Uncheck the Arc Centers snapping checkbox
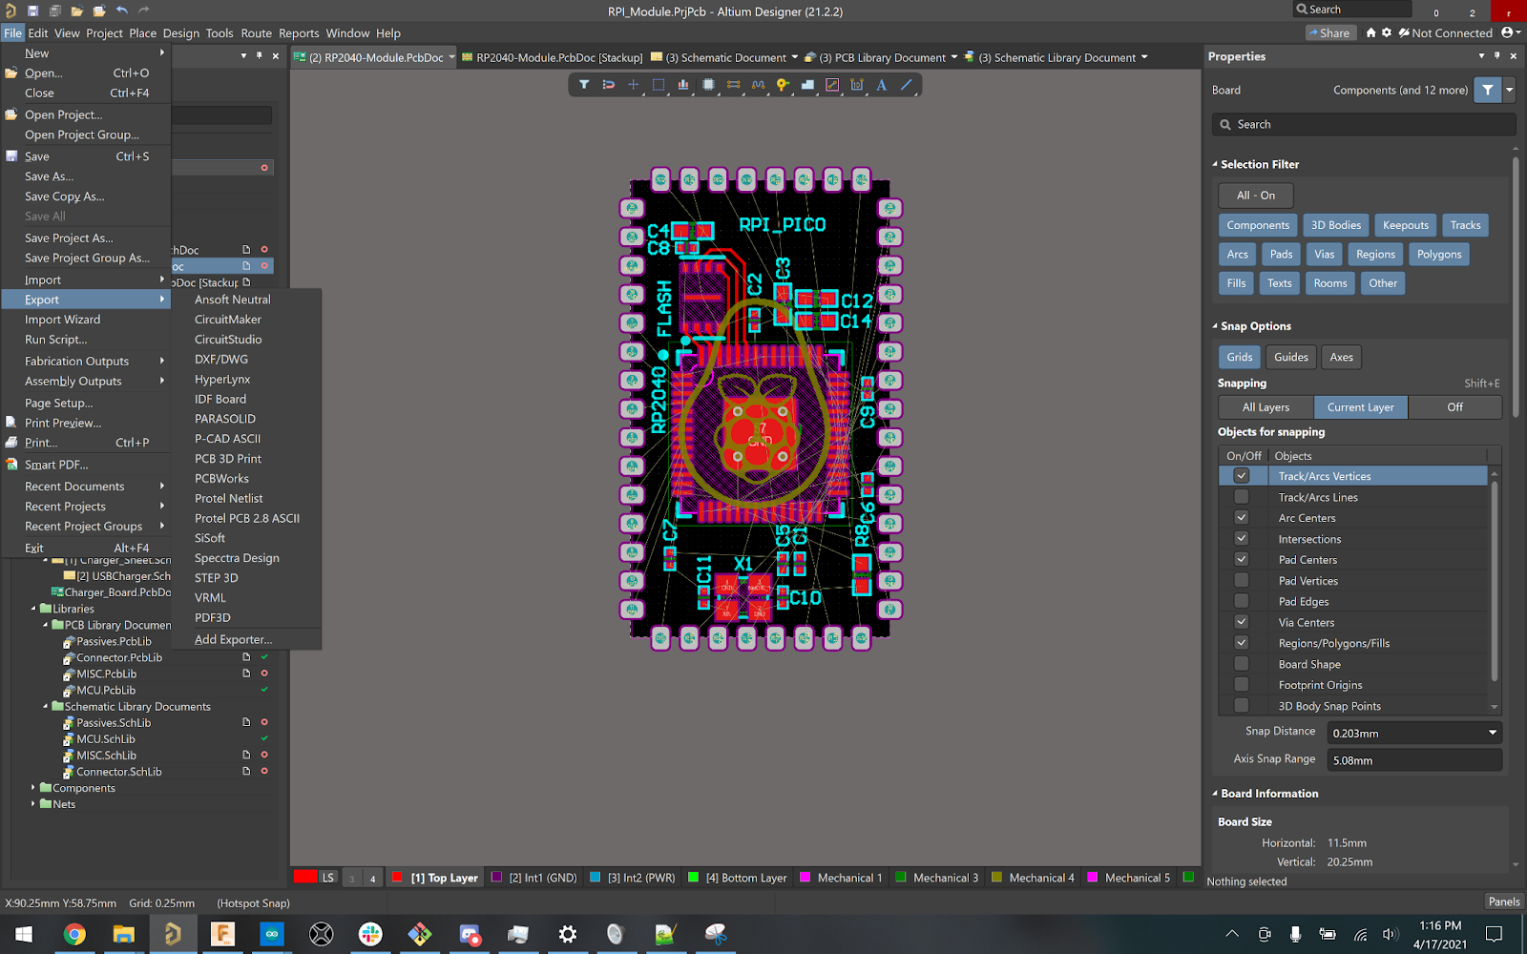This screenshot has width=1527, height=954. [x=1241, y=518]
